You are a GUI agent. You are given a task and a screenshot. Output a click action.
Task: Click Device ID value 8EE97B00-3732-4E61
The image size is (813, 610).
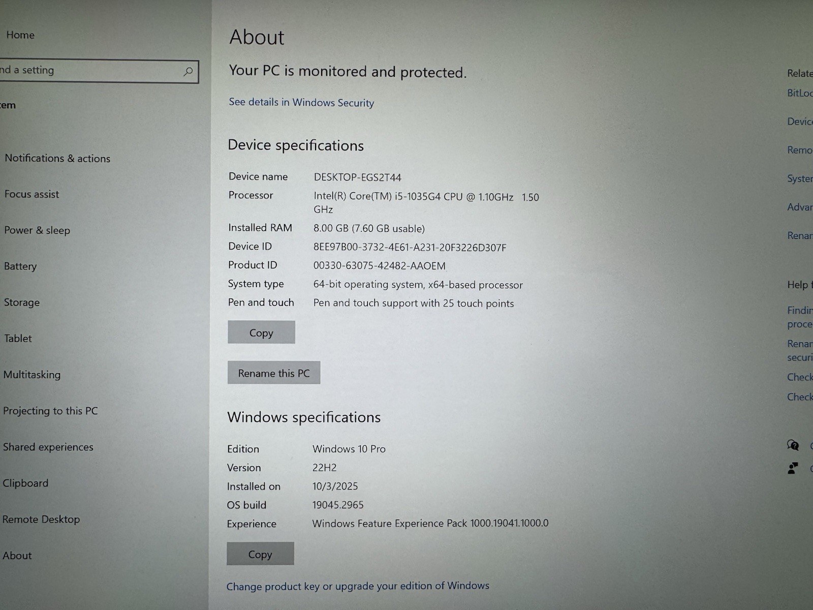(410, 248)
